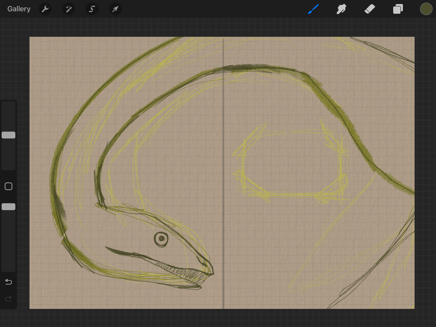Open the Adjustments magic wand menu
Image resolution: width=436 pixels, height=327 pixels.
point(68,9)
